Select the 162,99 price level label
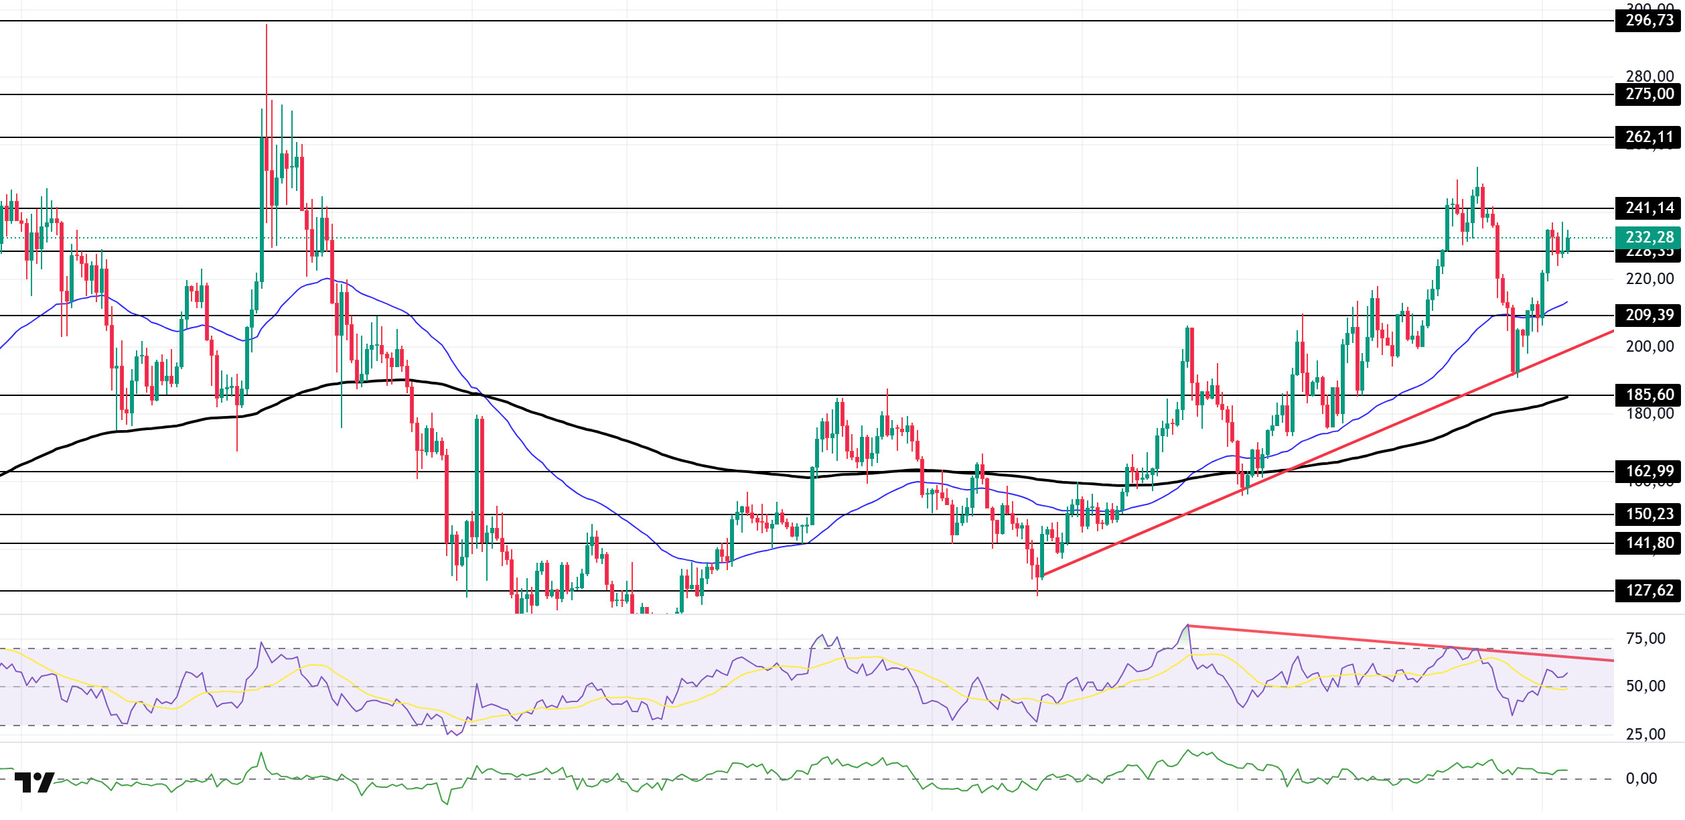Screen dimensions: 1685x820 click(1649, 471)
